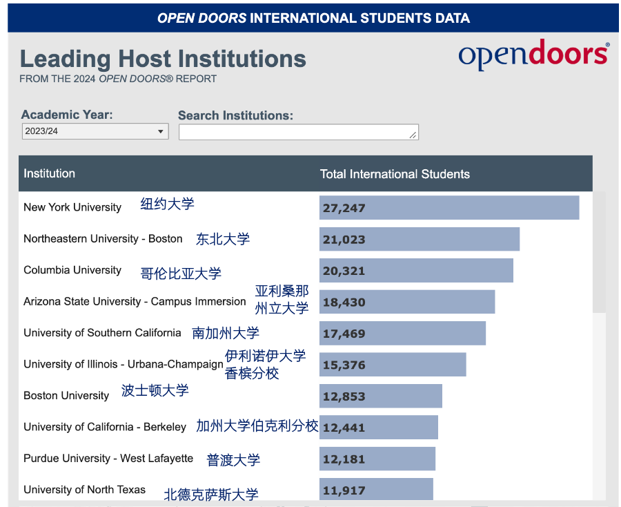Click the Chinese label 哥伦比亚大学
The width and height of the screenshot is (621, 507).
point(181,274)
